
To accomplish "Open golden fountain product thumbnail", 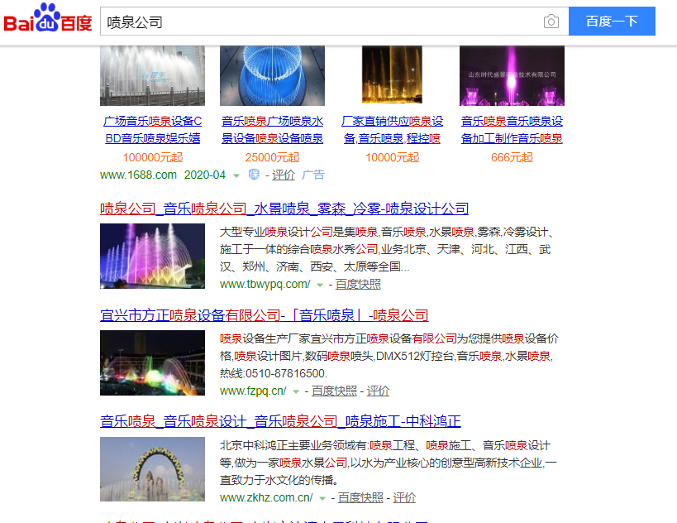I will tap(392, 74).
